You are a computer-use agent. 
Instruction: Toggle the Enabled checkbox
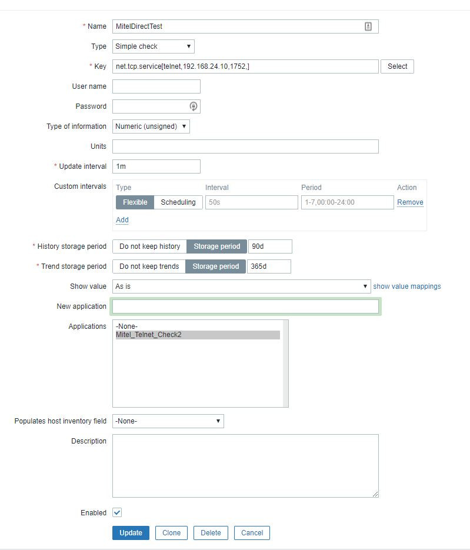tap(117, 513)
